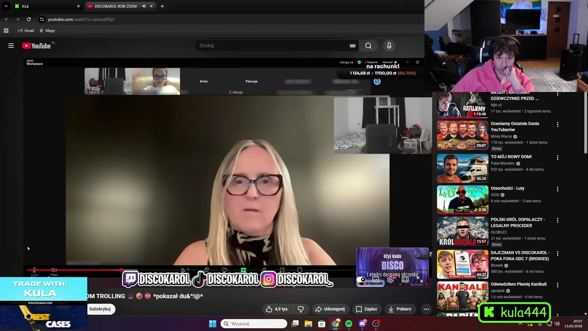Enter fullscreen in the video player
The height and width of the screenshot is (331, 588).
pos(419,279)
